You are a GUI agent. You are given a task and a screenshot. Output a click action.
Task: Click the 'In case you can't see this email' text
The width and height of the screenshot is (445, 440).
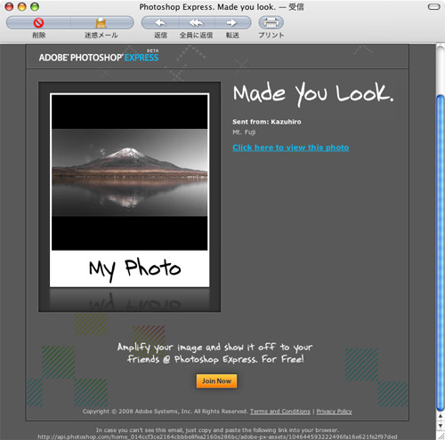(217, 430)
